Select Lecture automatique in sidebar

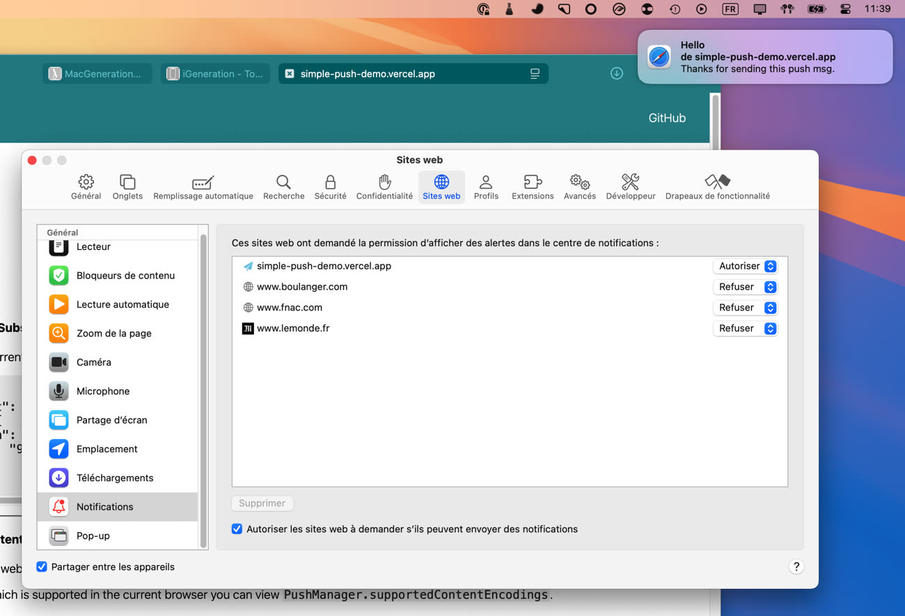[x=118, y=304]
